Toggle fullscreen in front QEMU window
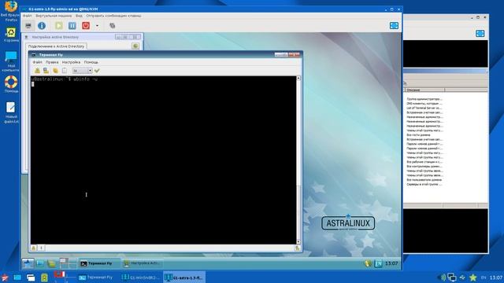Viewport: 504px width, 283px height. pos(394,26)
